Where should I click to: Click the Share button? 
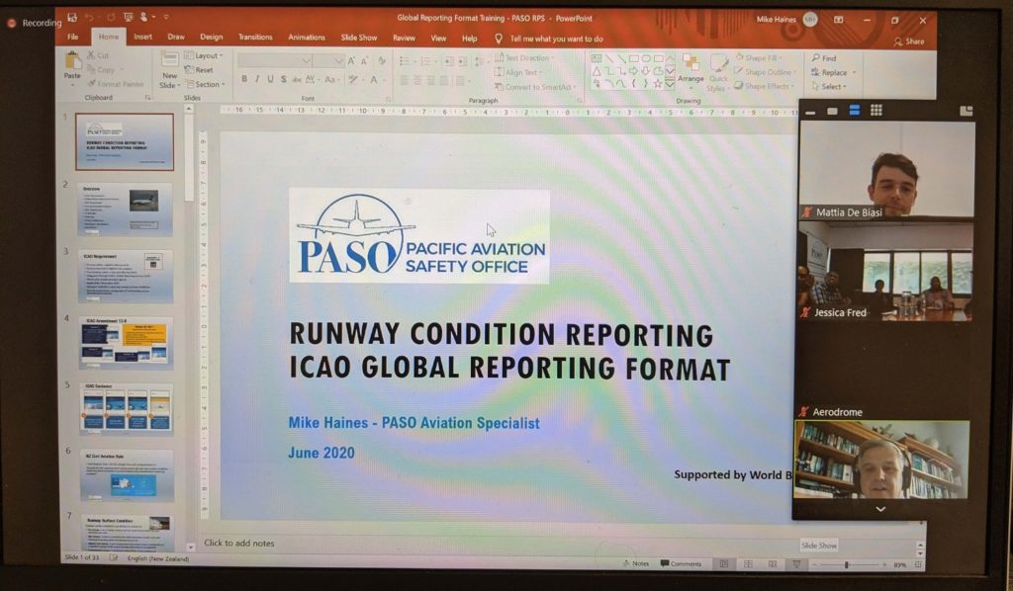click(x=908, y=42)
